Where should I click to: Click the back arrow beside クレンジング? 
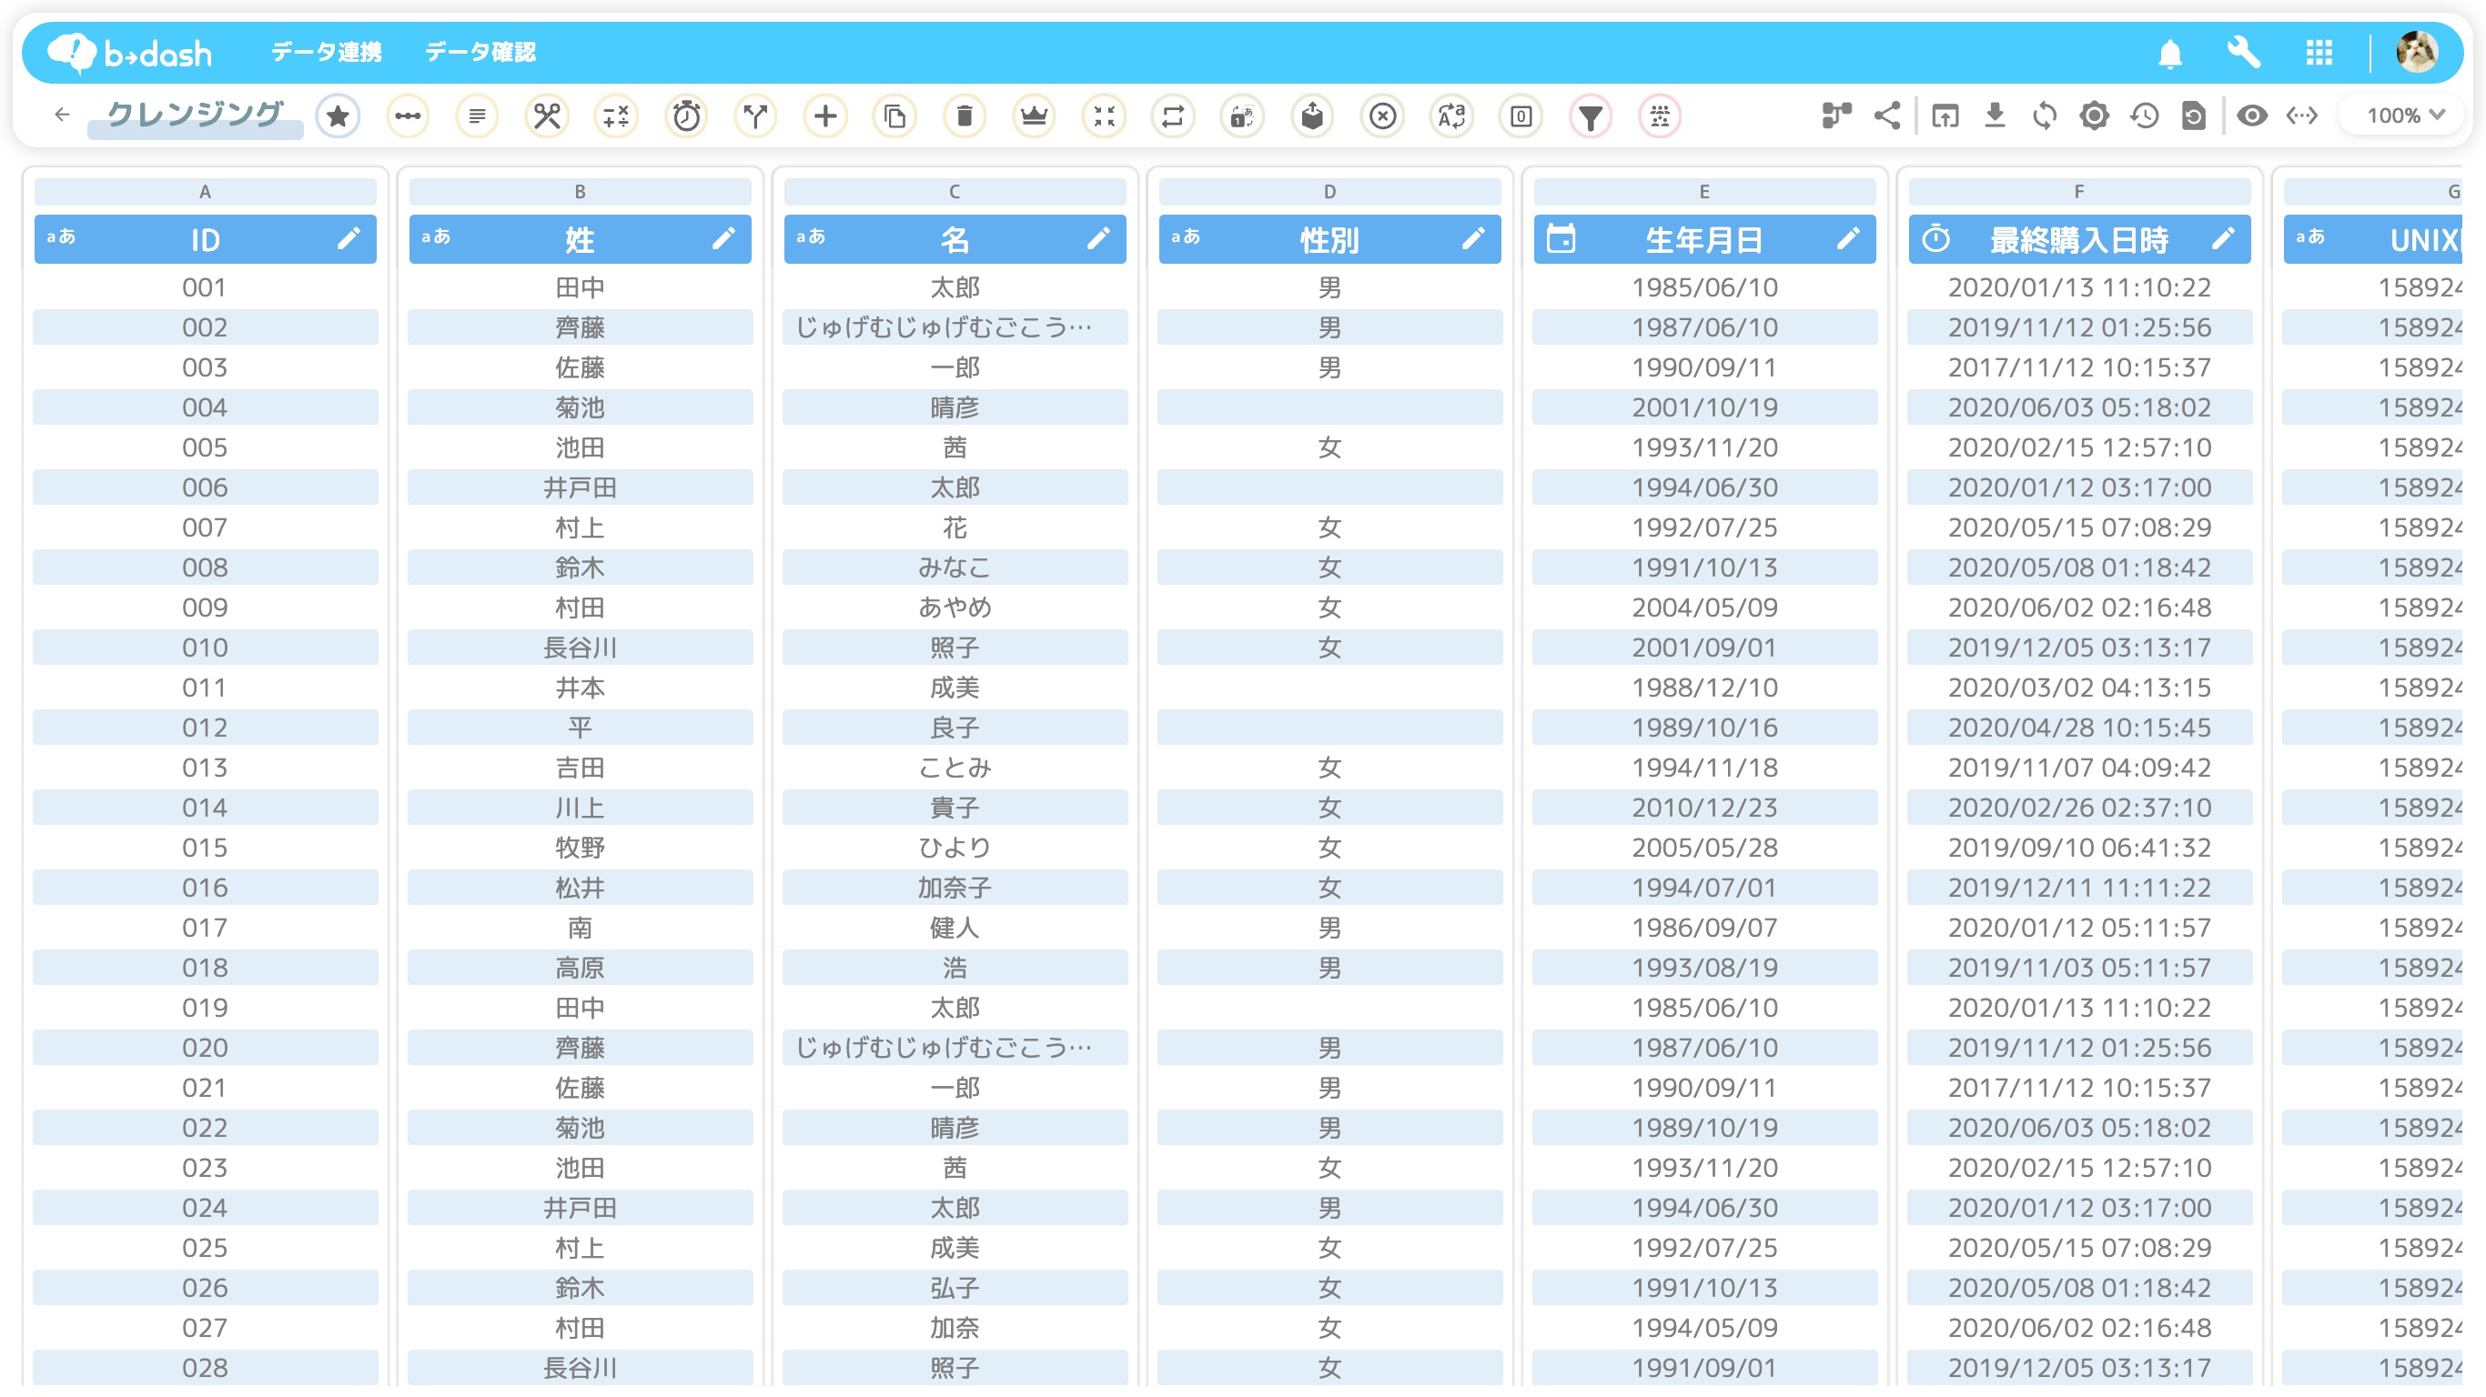[x=63, y=115]
